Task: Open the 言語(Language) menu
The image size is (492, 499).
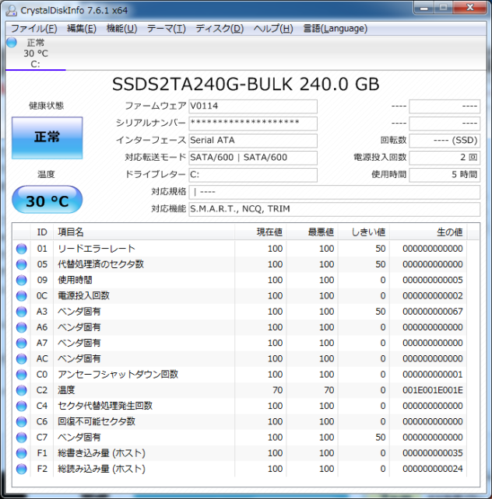Action: pos(336,29)
